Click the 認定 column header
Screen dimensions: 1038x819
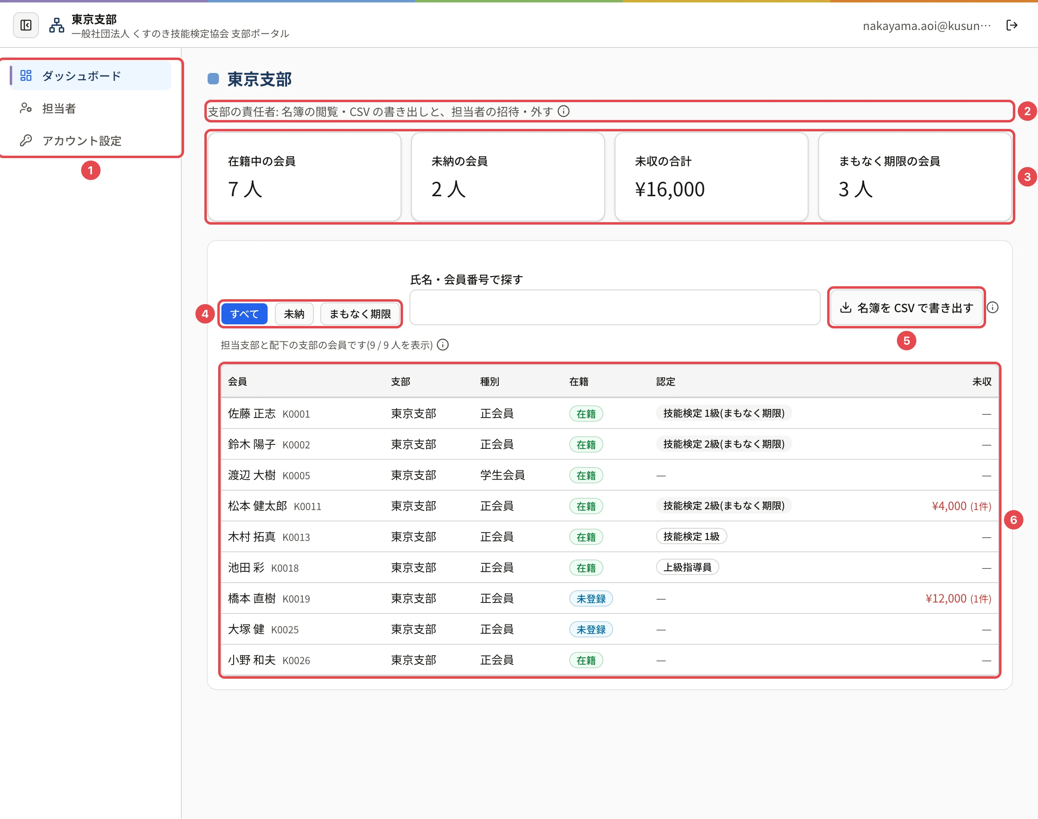click(665, 381)
